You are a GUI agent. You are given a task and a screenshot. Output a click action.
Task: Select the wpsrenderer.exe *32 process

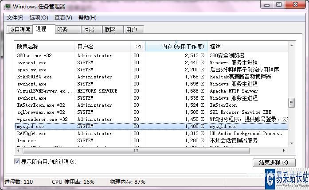click(x=151, y=119)
